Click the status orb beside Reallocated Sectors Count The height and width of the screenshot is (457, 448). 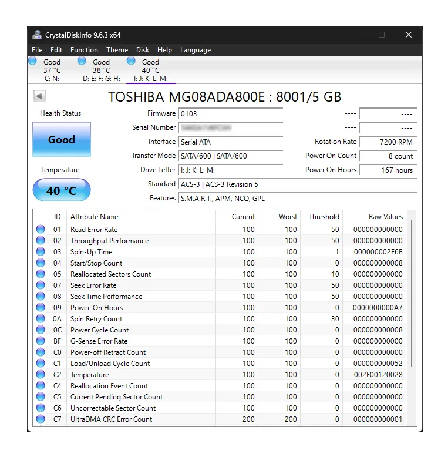pos(41,274)
